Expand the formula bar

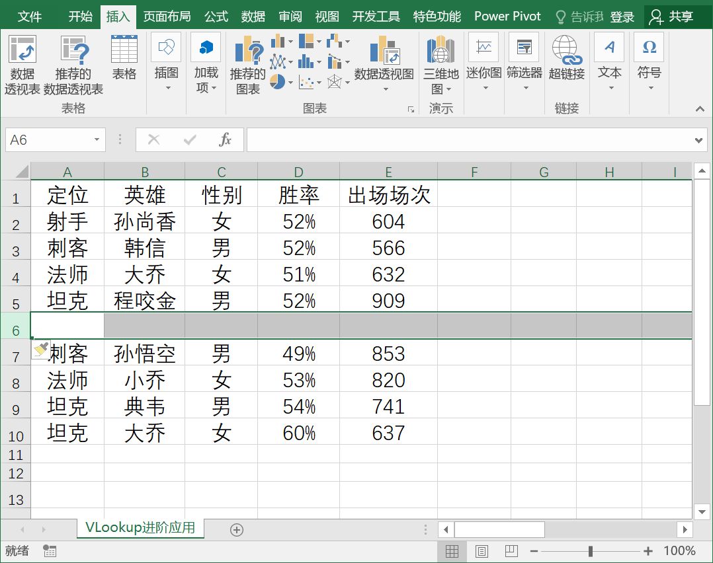click(699, 140)
